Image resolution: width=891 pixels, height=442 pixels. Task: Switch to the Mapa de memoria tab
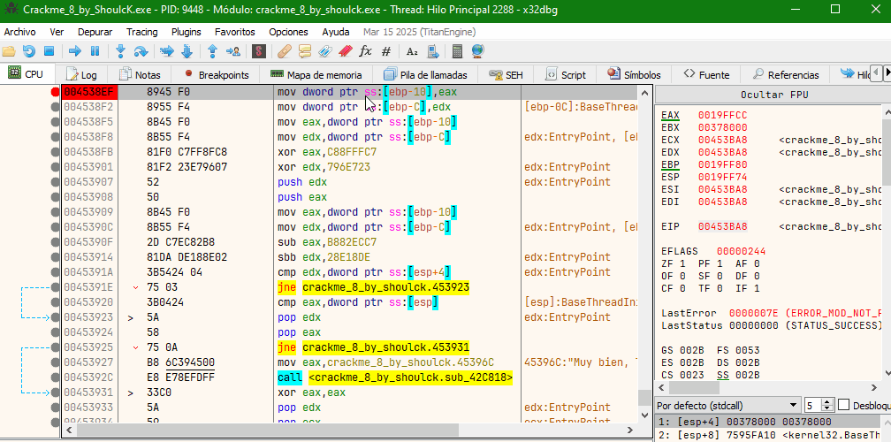click(316, 74)
